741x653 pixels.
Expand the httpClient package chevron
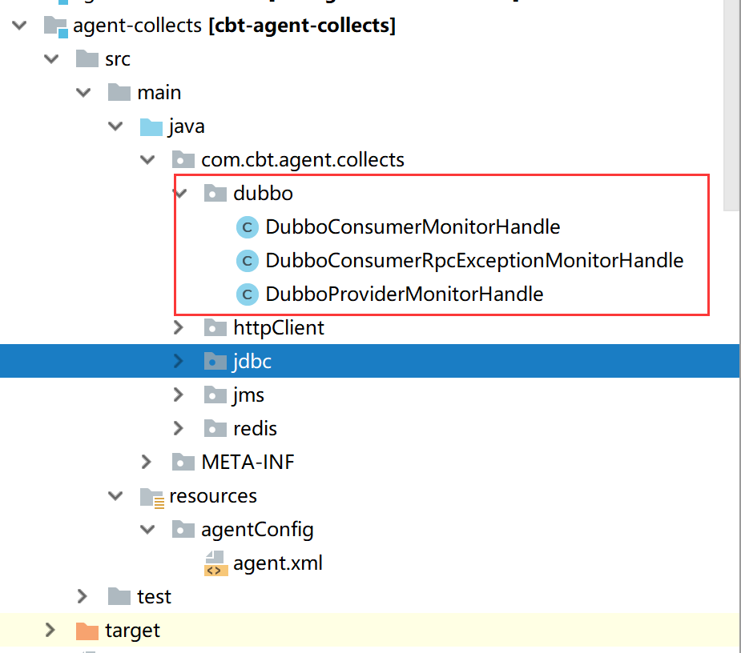tap(178, 327)
